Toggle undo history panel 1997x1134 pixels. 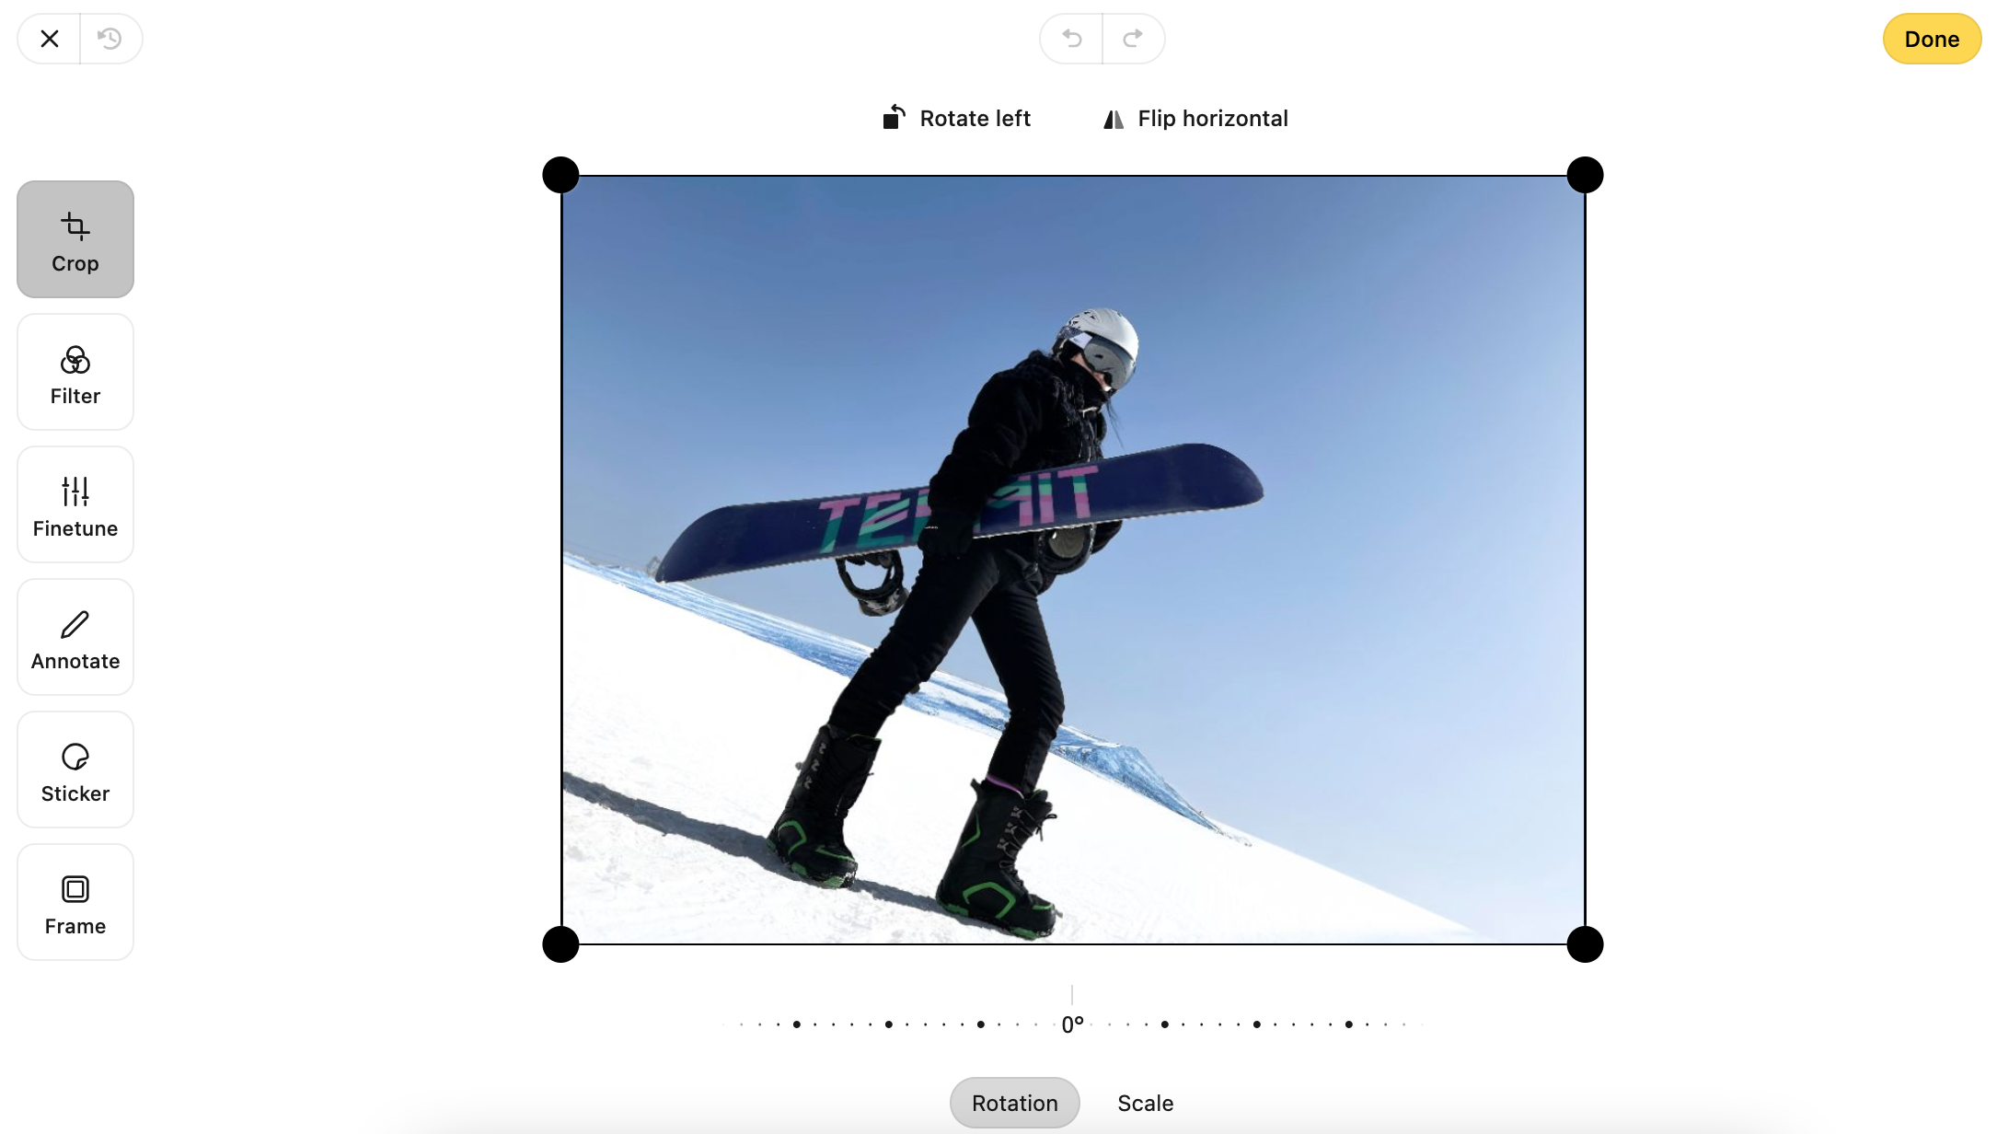(110, 37)
